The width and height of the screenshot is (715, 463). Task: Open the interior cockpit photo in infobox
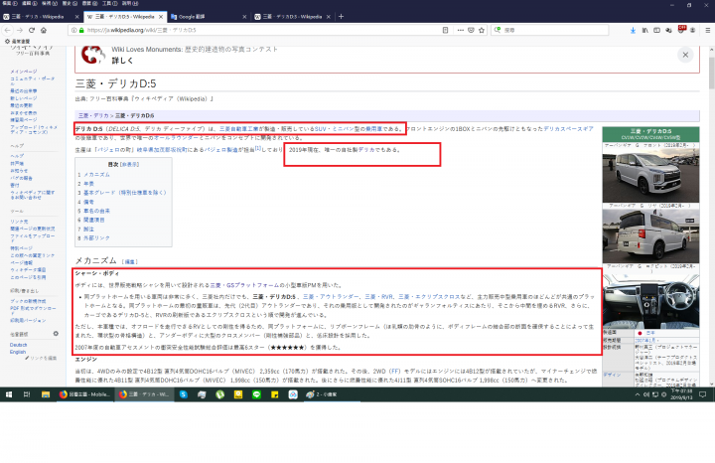(650, 301)
